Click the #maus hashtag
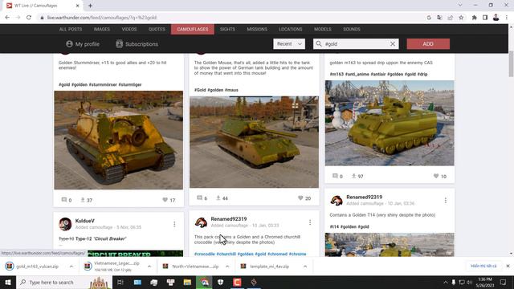This screenshot has height=289, width=514. [x=231, y=90]
